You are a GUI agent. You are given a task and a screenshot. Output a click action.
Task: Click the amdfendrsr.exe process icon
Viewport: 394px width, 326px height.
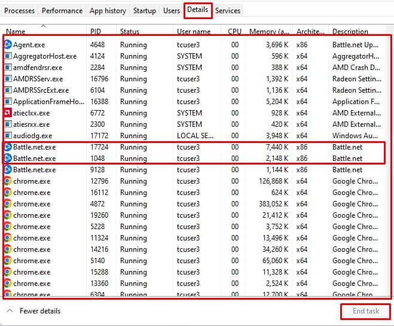click(x=8, y=67)
